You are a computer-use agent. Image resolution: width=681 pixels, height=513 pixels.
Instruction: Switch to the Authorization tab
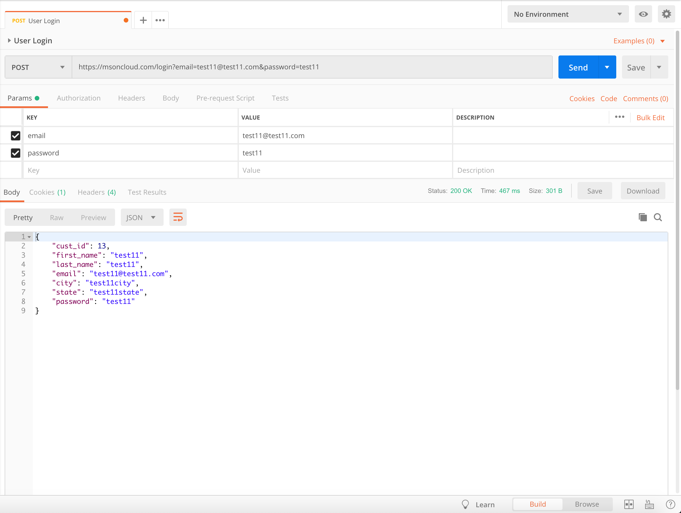(x=79, y=98)
